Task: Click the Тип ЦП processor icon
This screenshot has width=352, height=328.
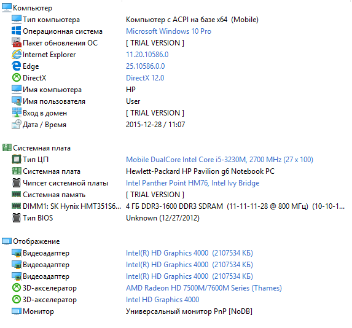Action: click(x=17, y=160)
